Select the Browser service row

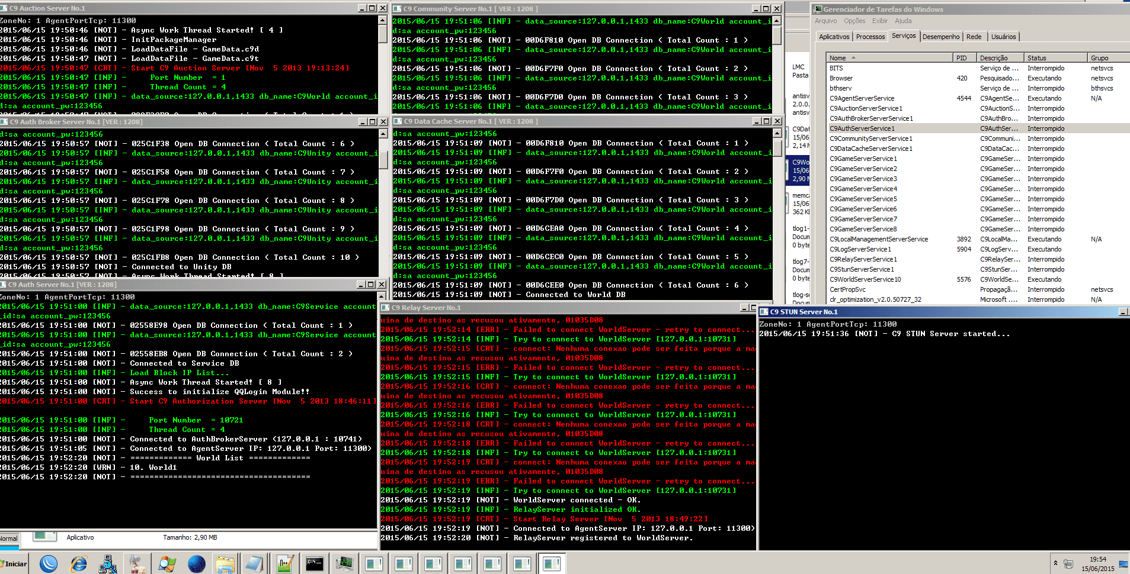[x=978, y=78]
